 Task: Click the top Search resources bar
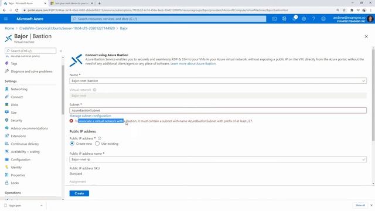point(168,19)
